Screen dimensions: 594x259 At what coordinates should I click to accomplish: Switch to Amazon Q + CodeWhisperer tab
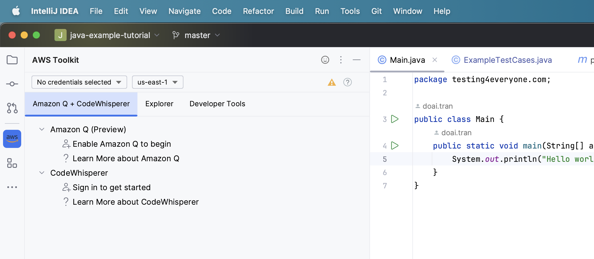coord(81,104)
